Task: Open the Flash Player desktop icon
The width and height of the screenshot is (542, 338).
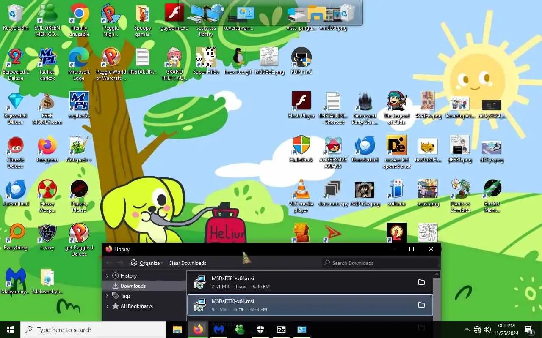Action: click(301, 105)
